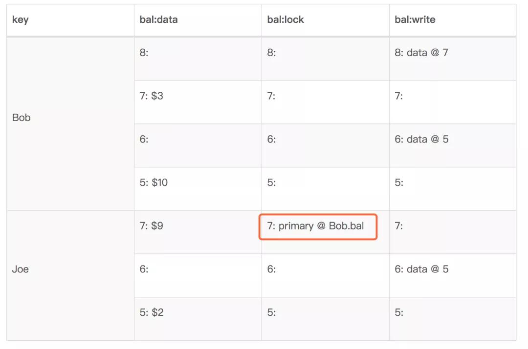
Task: Click the "bal:lock" column header
Action: 286,20
